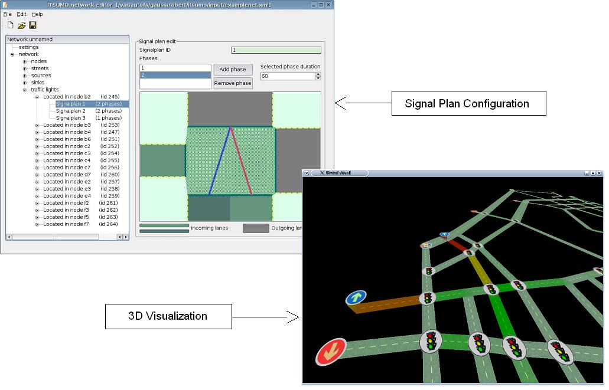Open the File menu
The width and height of the screenshot is (609, 390).
[x=7, y=14]
